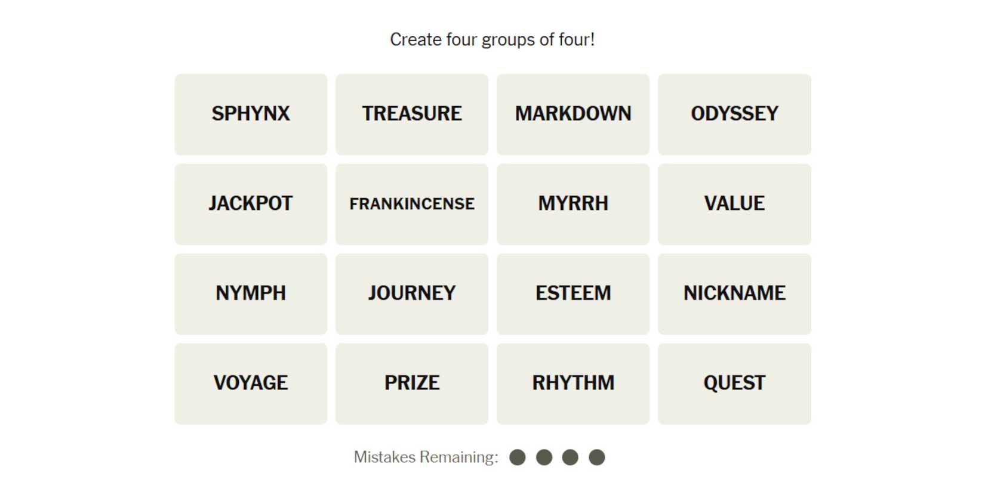Click the TREASURE word tile
This screenshot has height=492, width=985.
pyautogui.click(x=412, y=114)
